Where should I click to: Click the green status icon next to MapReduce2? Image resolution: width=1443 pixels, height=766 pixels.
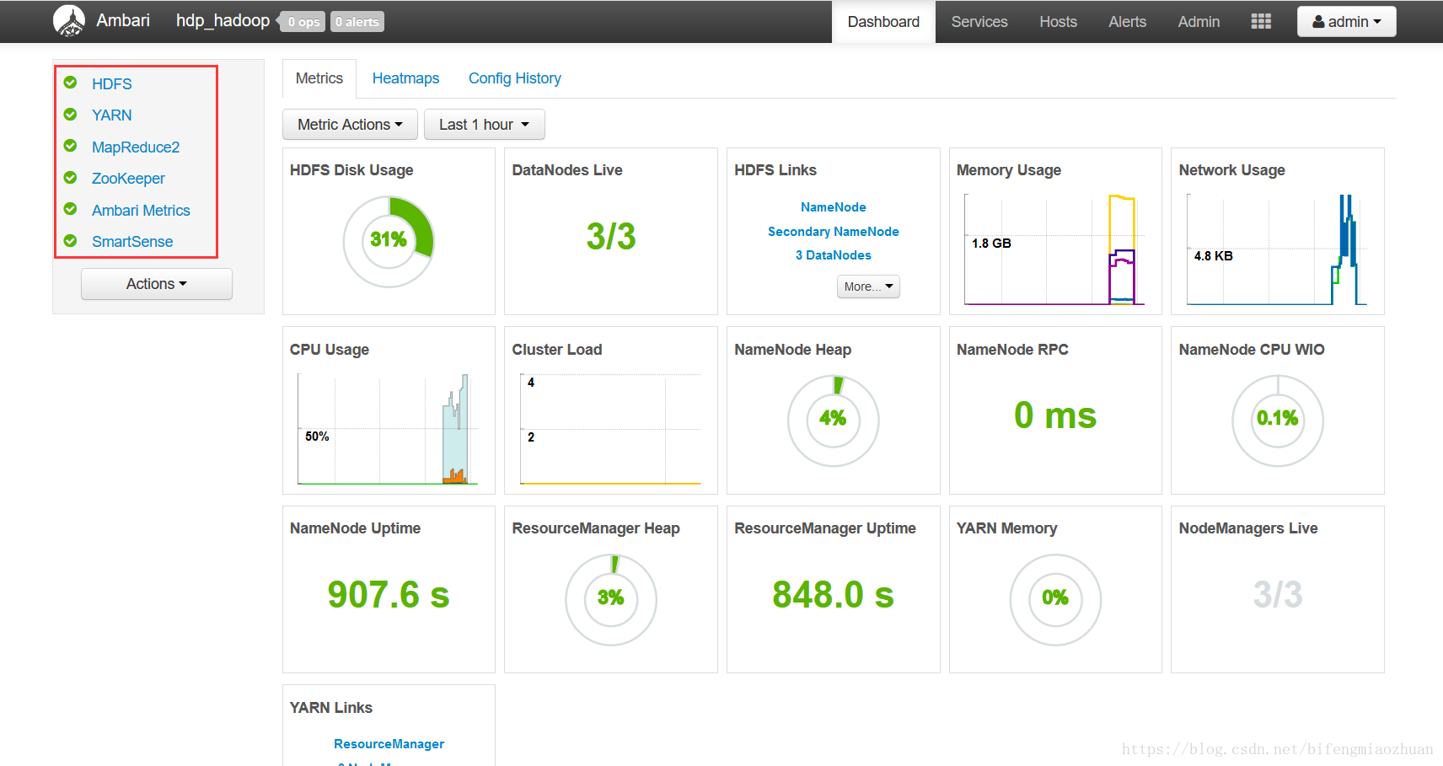[x=71, y=146]
